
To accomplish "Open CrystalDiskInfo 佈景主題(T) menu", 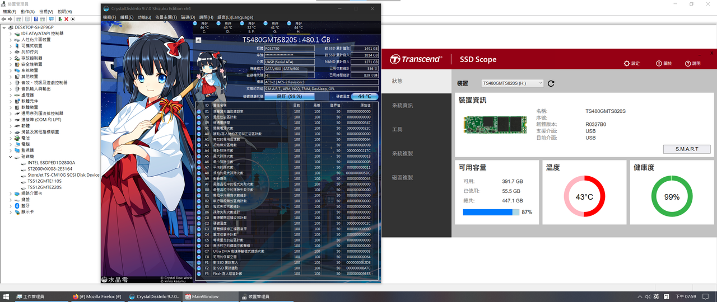I will point(166,17).
